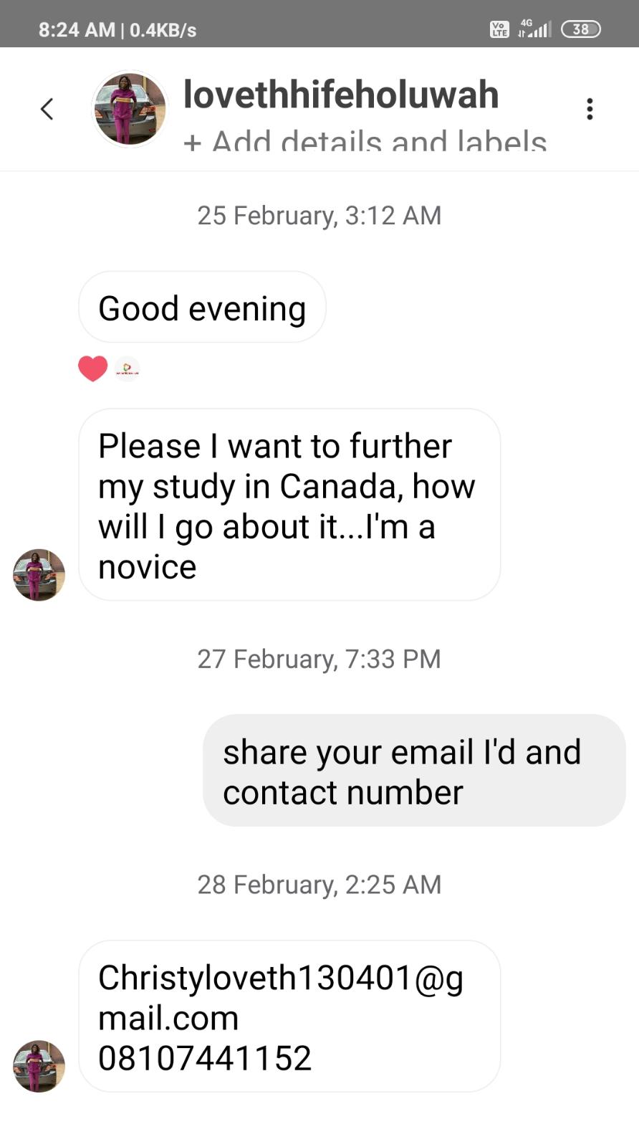The image size is (639, 1147).
Task: Tap the study in Canada message
Action: [289, 505]
